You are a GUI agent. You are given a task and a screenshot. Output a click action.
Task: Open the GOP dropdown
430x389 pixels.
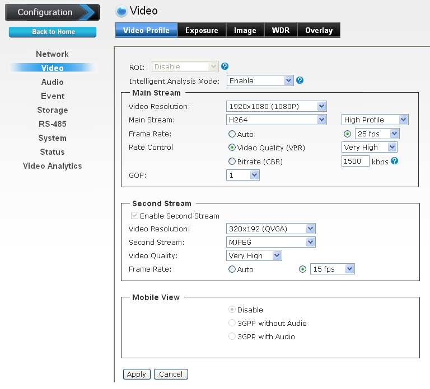(242, 175)
